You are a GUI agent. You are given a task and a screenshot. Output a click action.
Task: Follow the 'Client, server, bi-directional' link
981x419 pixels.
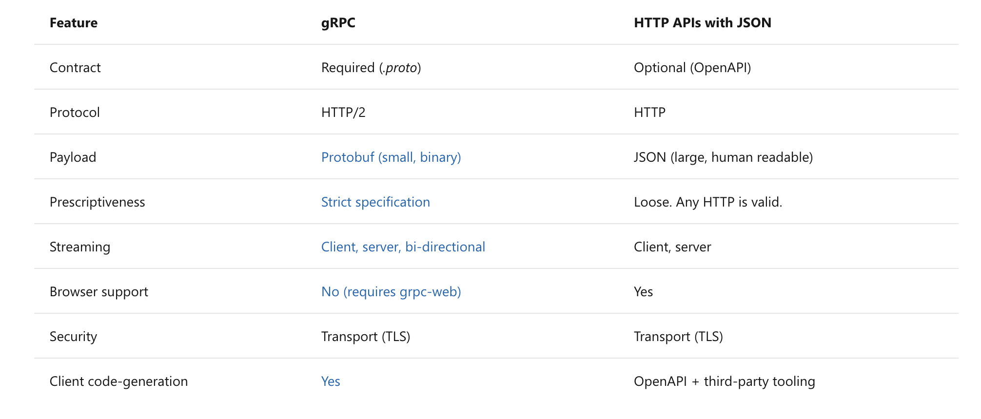pos(403,247)
